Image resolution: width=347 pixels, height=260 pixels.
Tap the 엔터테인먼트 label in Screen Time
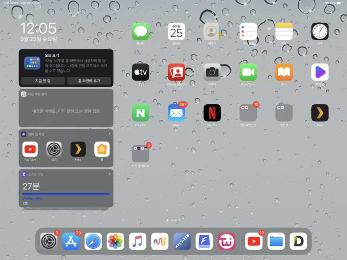point(32,199)
